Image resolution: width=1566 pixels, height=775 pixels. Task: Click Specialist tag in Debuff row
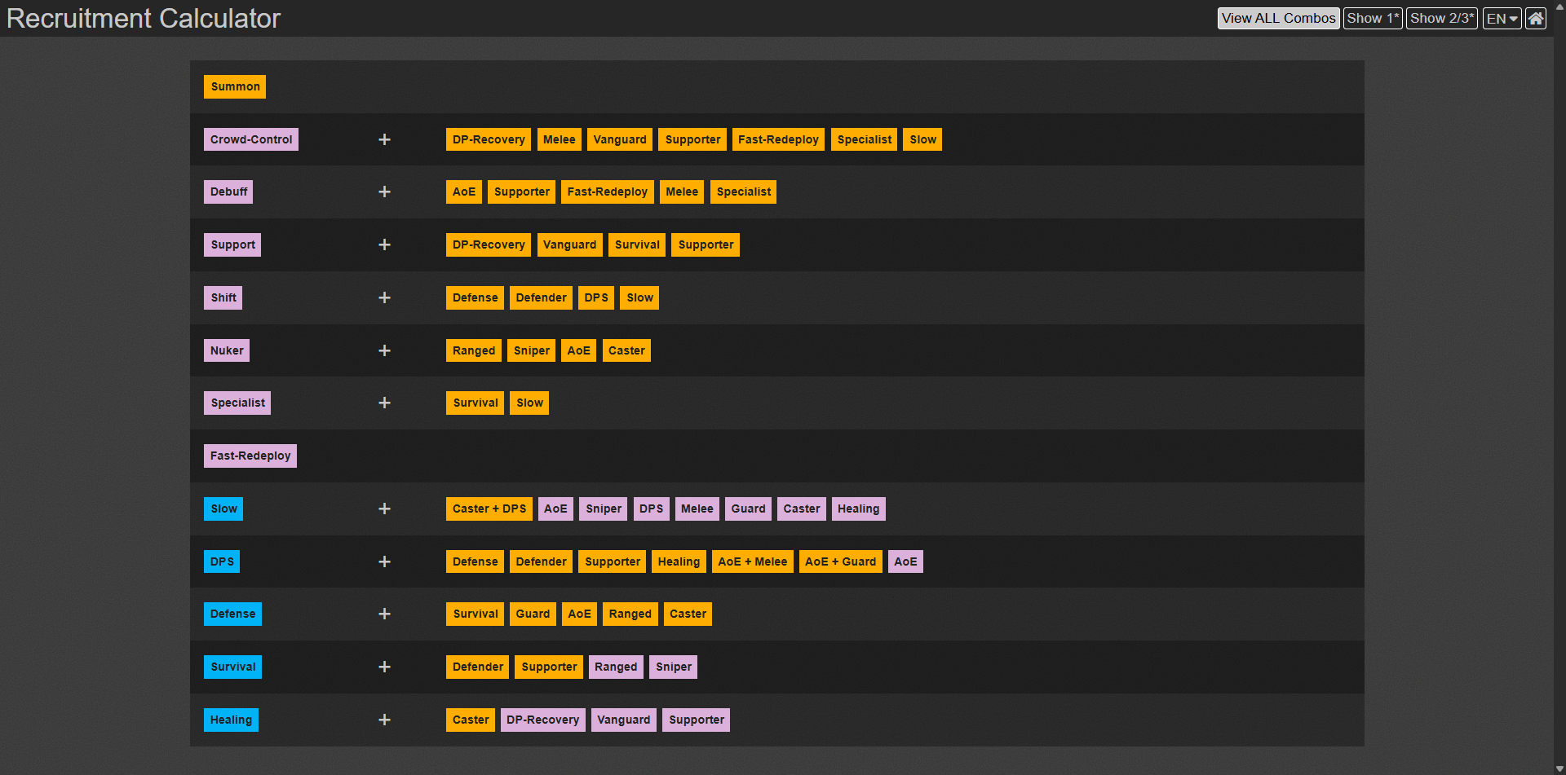743,192
